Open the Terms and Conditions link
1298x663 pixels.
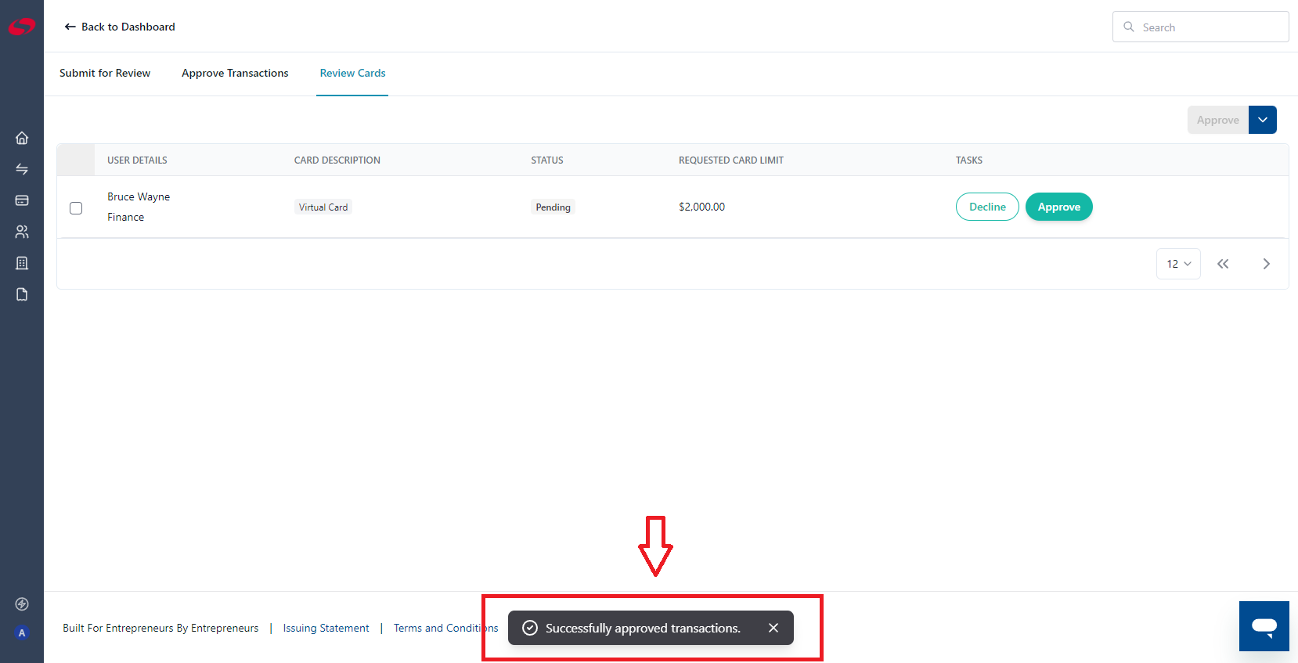point(445,628)
